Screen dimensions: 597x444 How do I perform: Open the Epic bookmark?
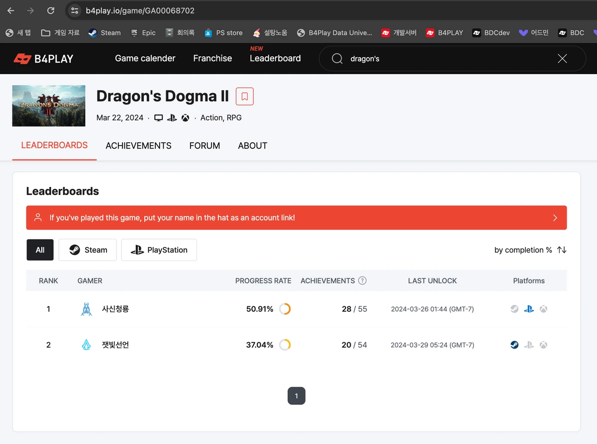point(143,33)
